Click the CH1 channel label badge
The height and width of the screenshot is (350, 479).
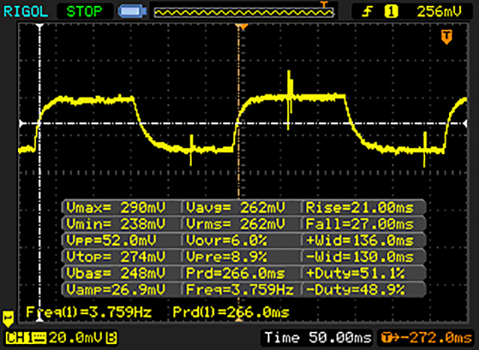[25, 338]
